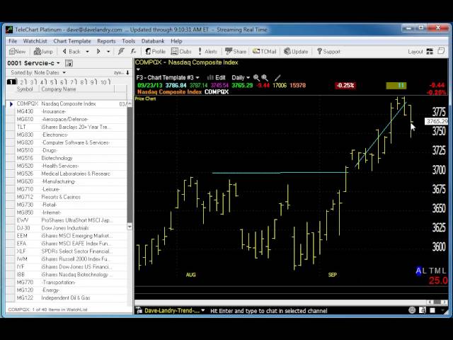
Task: Click the olive green 11 indicator box
Action: tap(396, 86)
